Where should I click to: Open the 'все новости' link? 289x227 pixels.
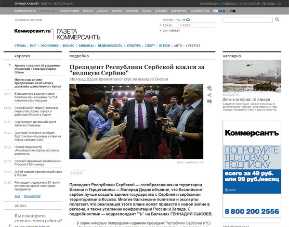pyautogui.click(x=32, y=197)
